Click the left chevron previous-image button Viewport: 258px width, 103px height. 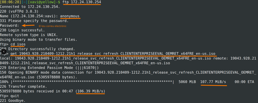coord(4,51)
